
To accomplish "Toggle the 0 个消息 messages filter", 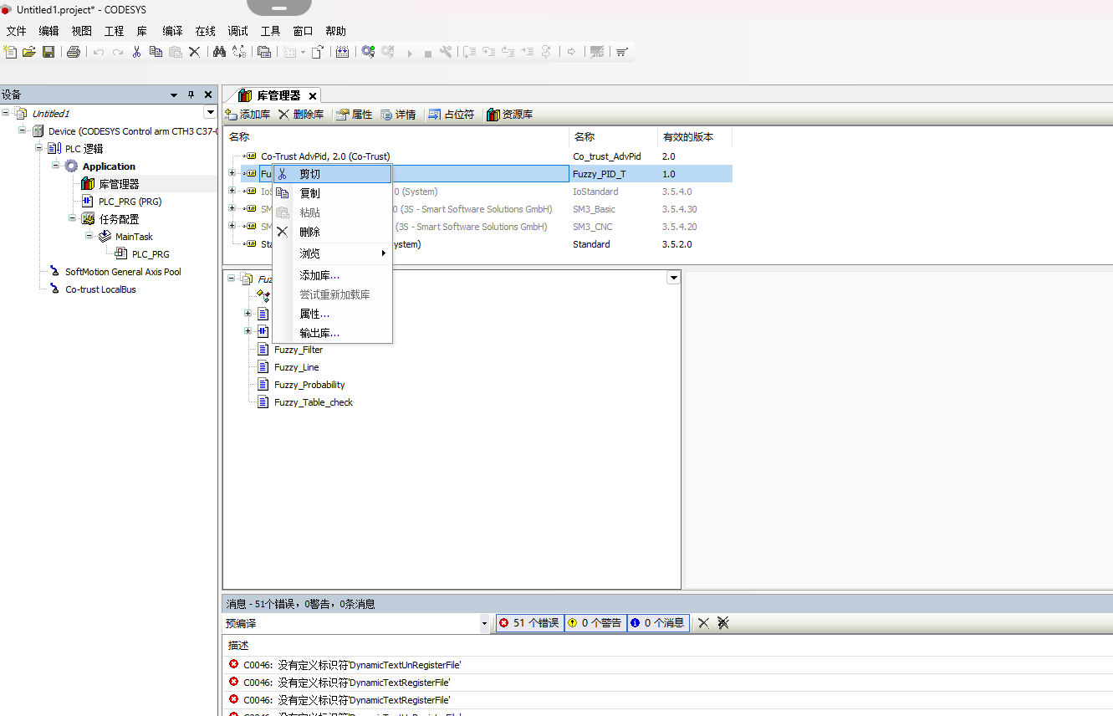I will coord(658,622).
